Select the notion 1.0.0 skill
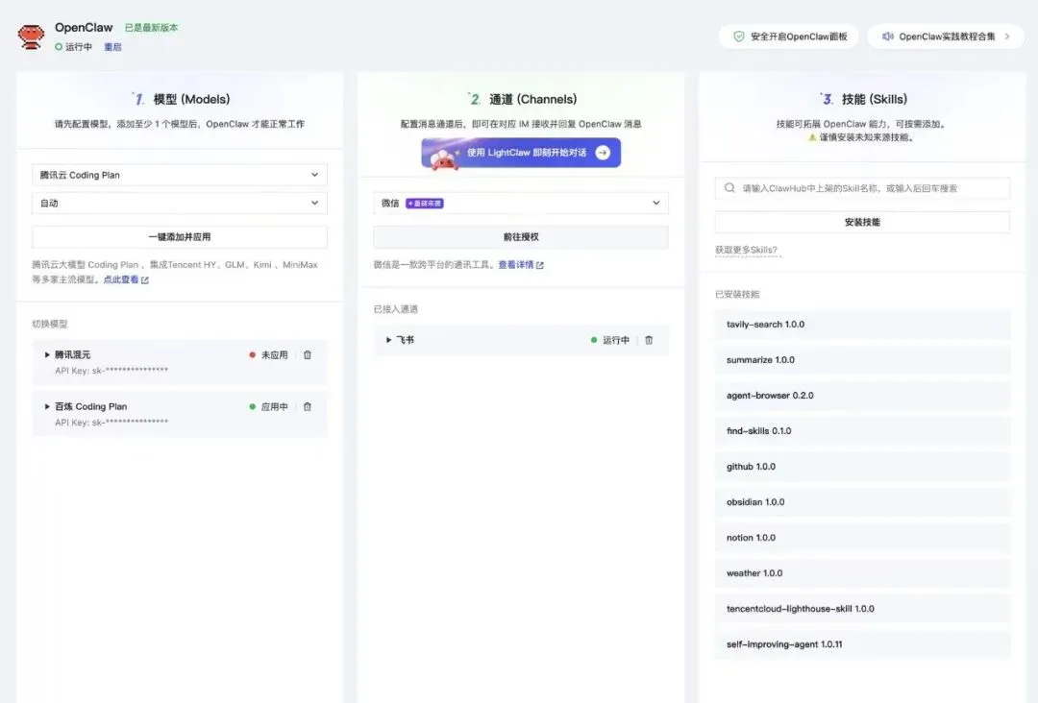 [862, 538]
